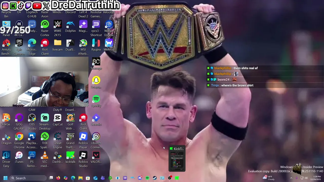Open the Dragon desktop shortcut
Image resolution: width=324 pixels, height=182 pixels.
(6, 139)
